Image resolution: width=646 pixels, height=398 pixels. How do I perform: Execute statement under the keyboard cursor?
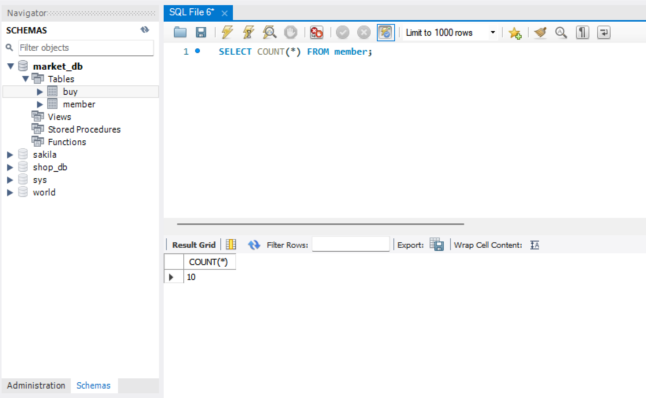(248, 32)
